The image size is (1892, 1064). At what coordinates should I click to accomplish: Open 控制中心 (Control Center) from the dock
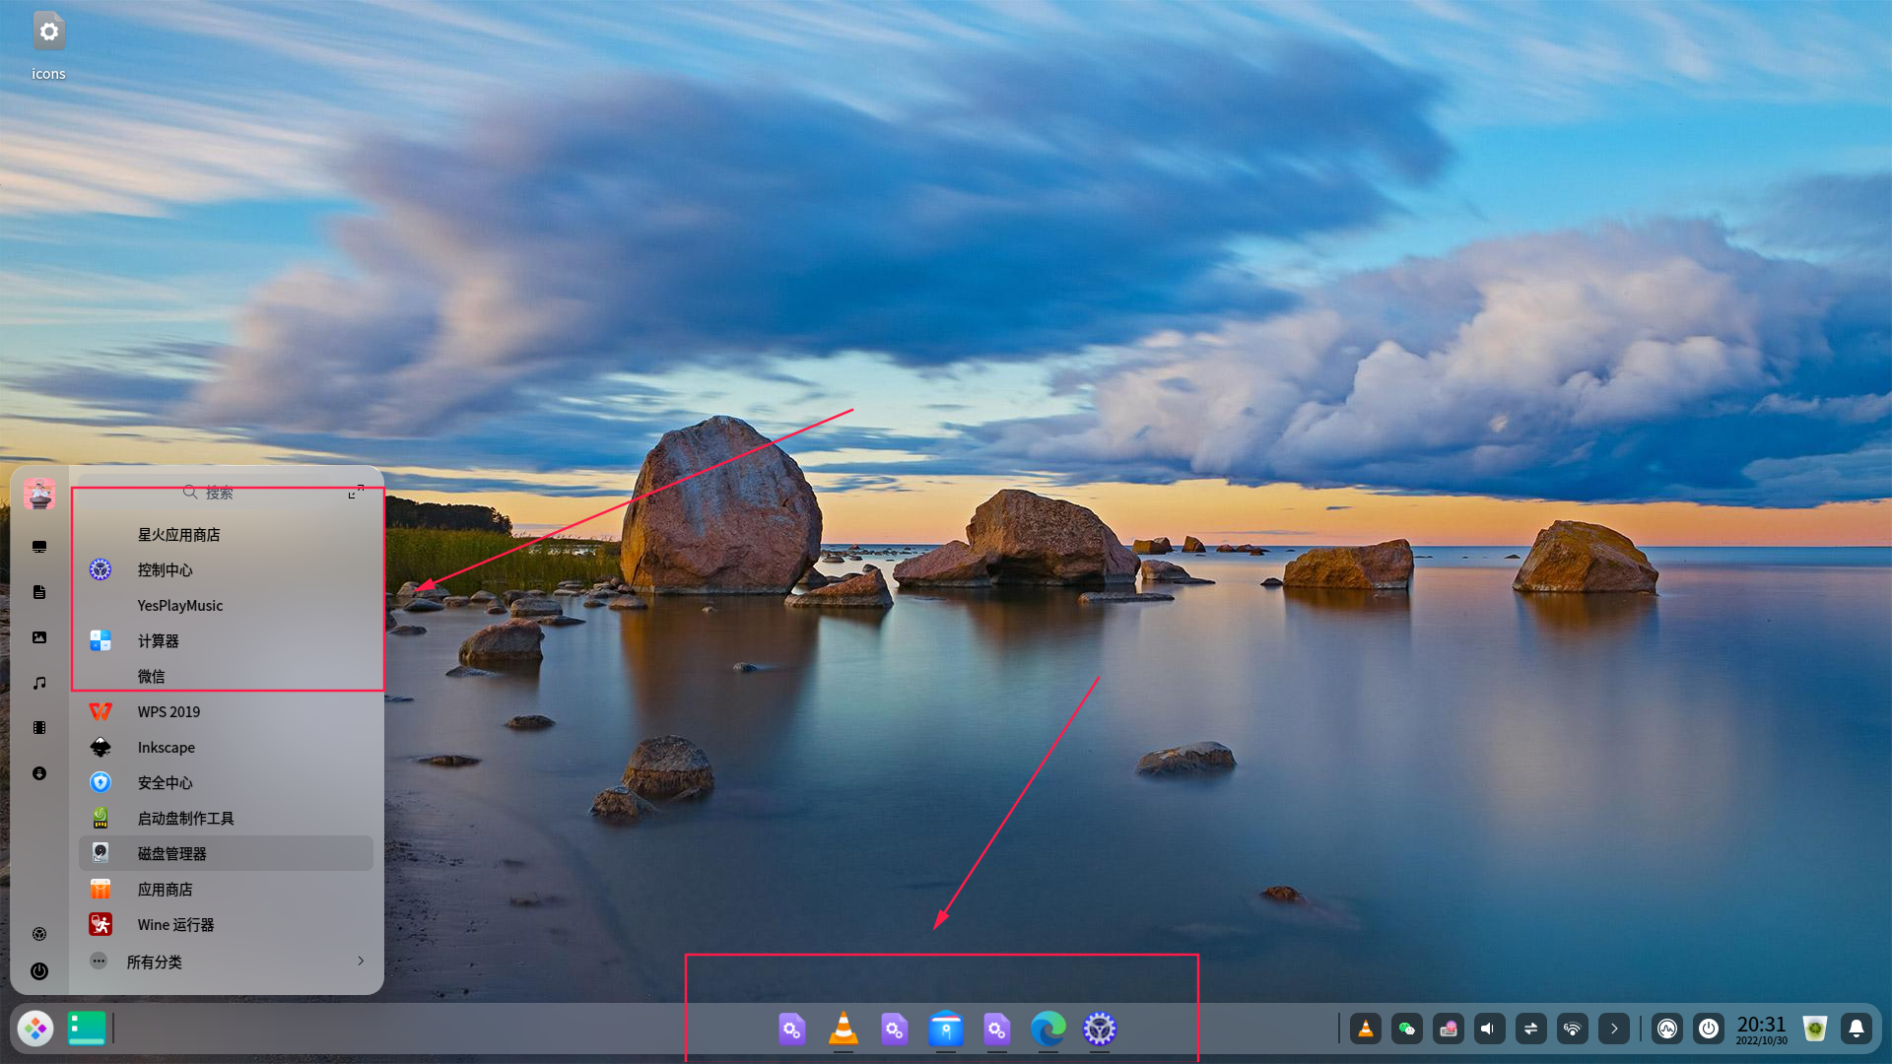[1101, 1031]
